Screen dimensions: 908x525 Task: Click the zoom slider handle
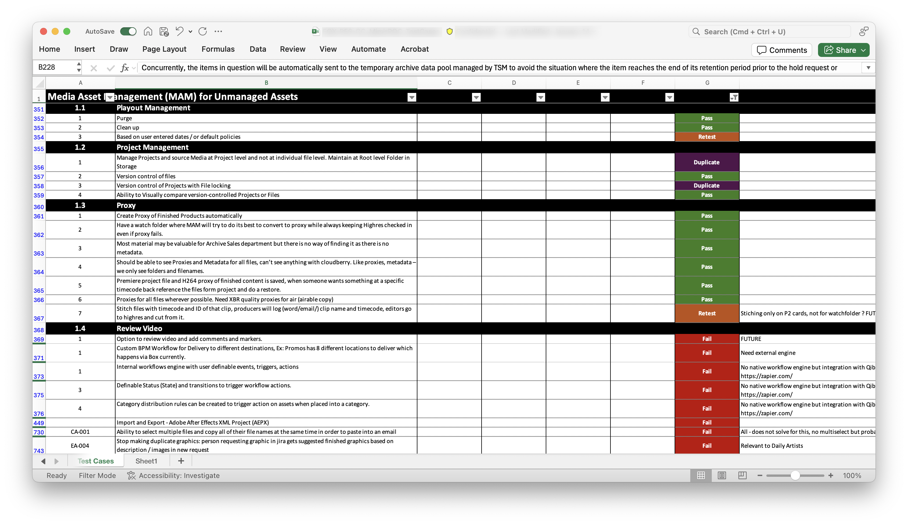coord(795,476)
